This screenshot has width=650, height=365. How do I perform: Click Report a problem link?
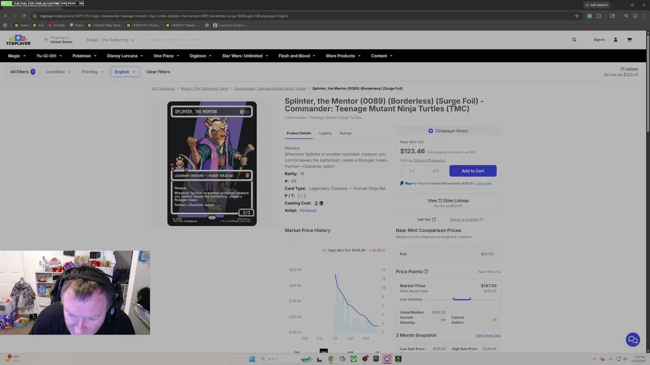tap(464, 220)
